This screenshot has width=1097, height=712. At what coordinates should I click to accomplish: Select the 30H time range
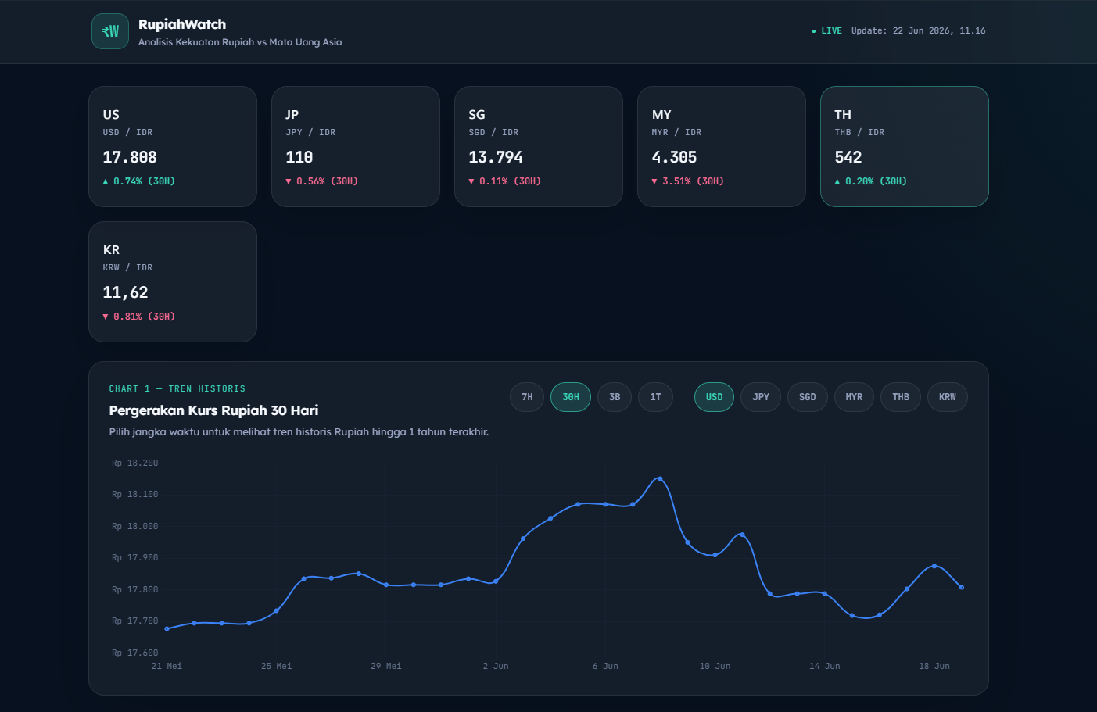(x=571, y=397)
